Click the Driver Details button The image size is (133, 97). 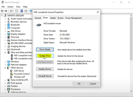[x=45, y=50]
